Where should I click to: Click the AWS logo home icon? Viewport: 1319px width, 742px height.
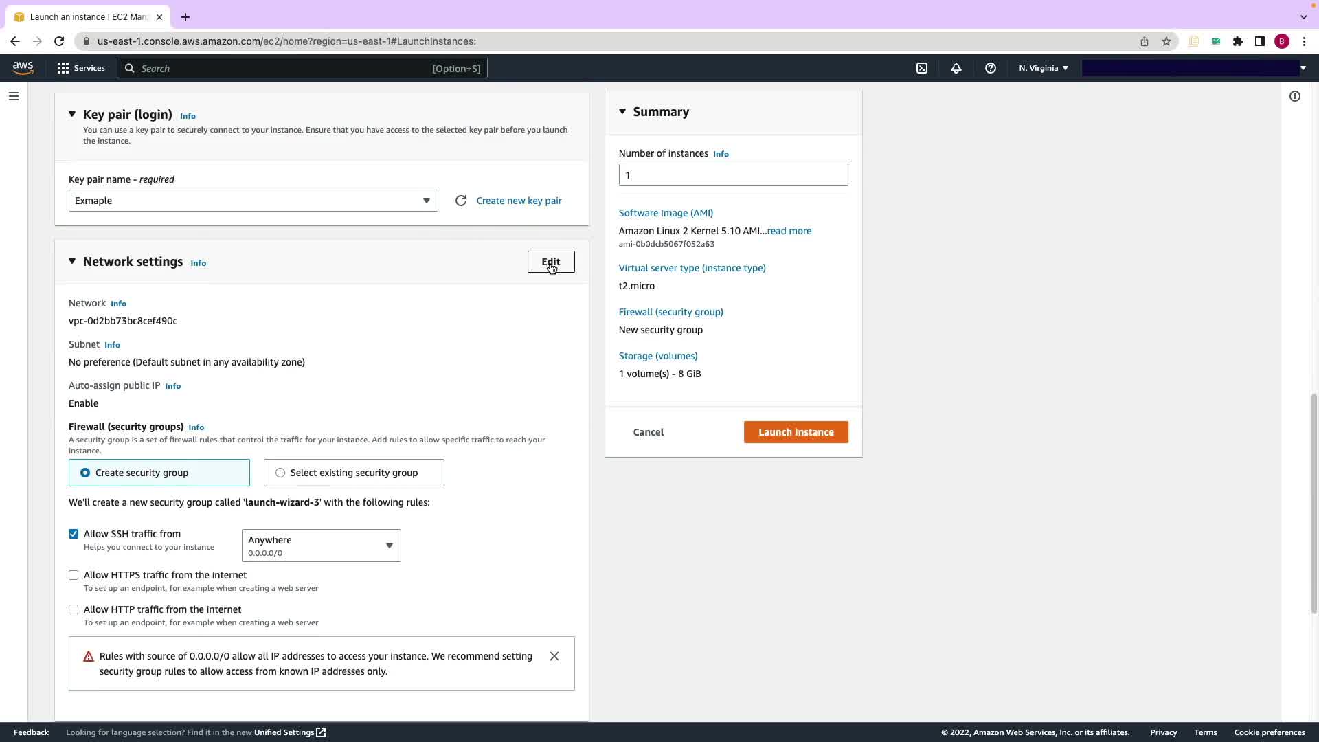coord(23,67)
